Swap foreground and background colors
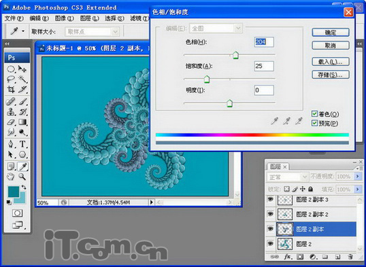Viewport: 366px width, 267px height. pyautogui.click(x=24, y=187)
